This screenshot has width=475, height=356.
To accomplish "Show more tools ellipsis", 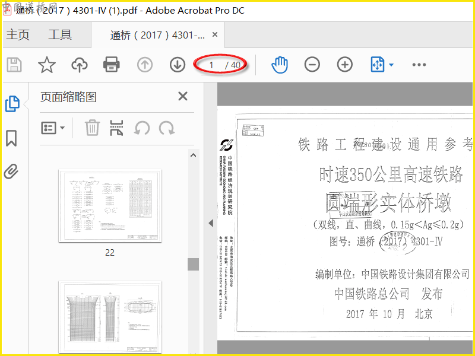I will pos(419,65).
